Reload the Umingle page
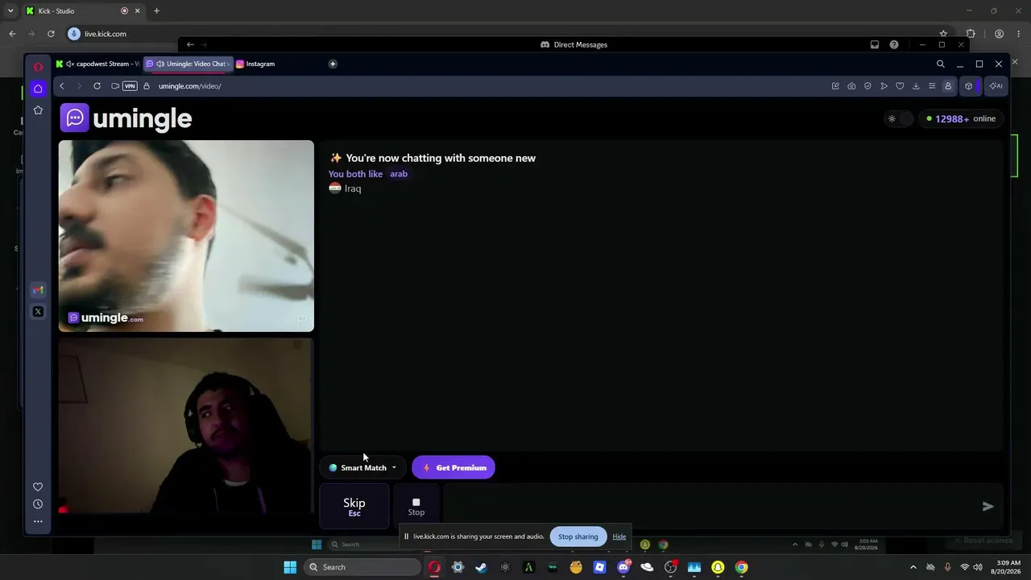Image resolution: width=1031 pixels, height=580 pixels. pyautogui.click(x=97, y=86)
